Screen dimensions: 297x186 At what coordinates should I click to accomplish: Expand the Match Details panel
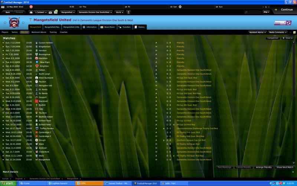(x=293, y=172)
